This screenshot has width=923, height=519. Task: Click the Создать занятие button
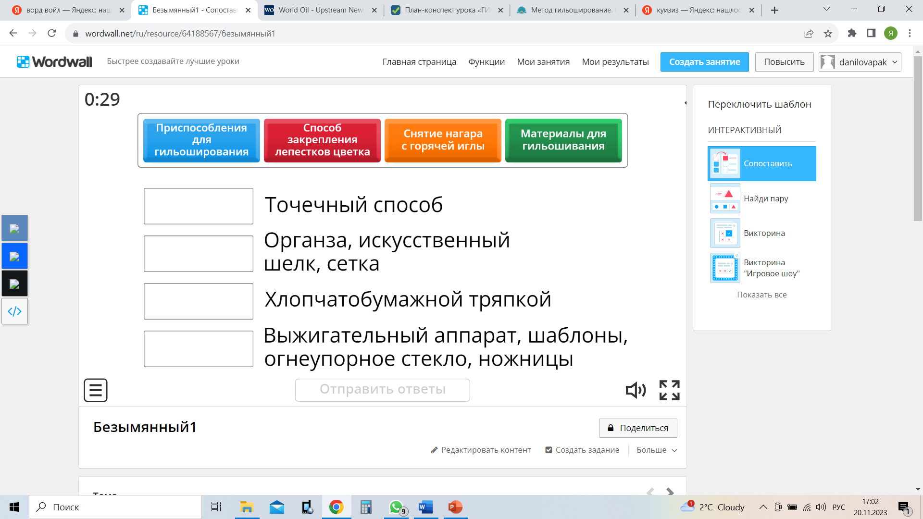click(704, 62)
